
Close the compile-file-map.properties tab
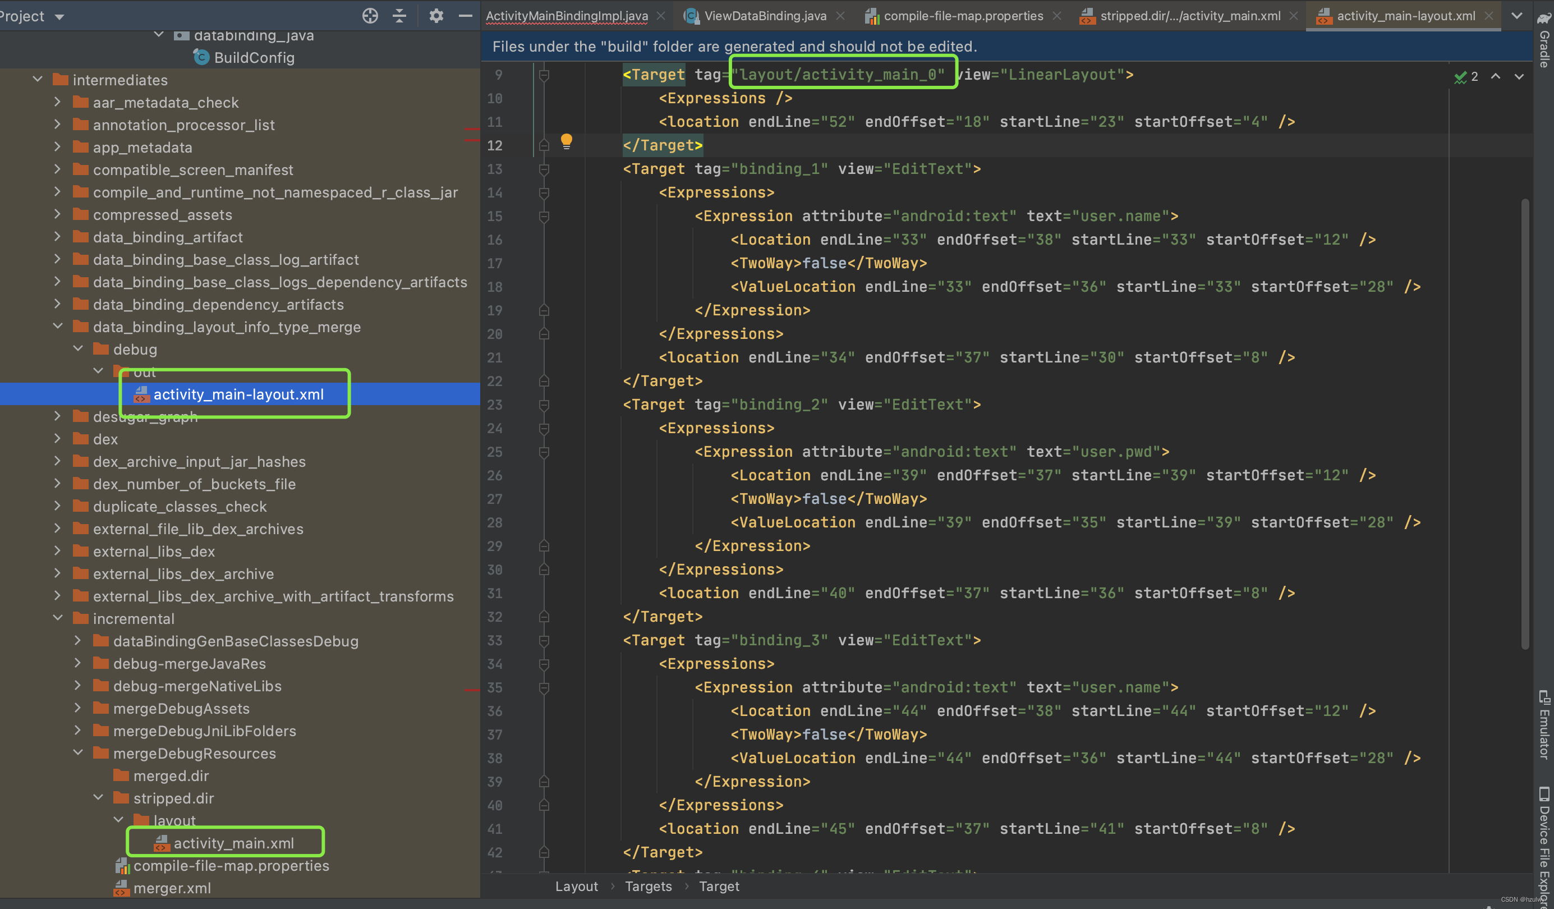(1057, 16)
